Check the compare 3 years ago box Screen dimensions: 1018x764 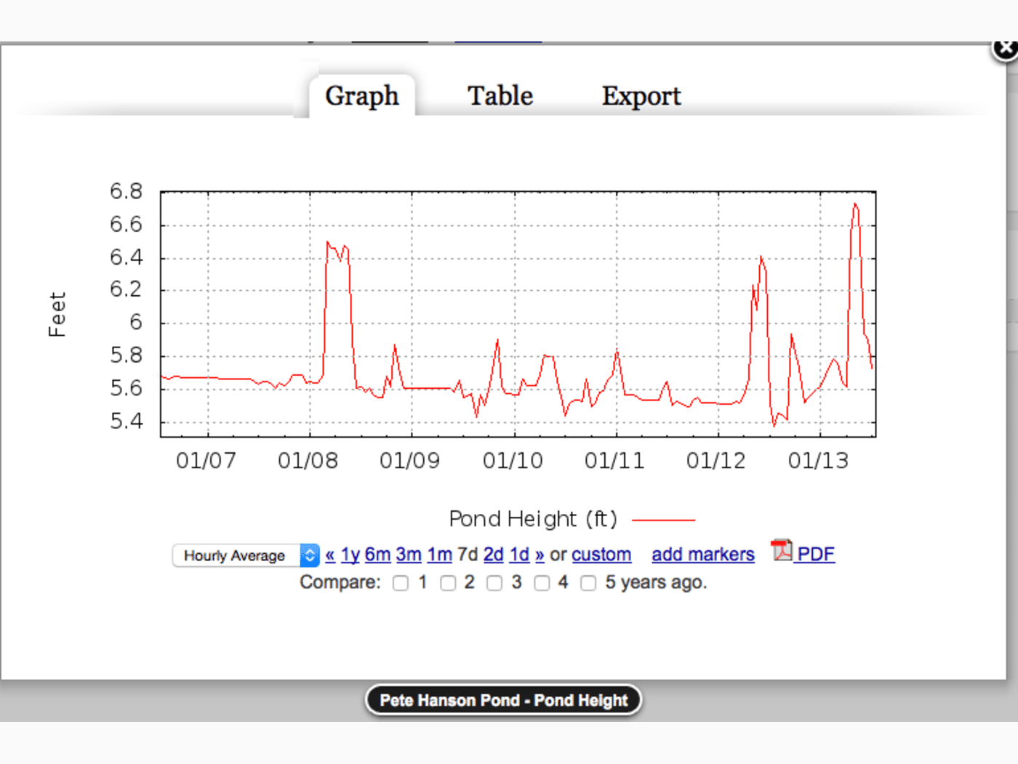click(494, 583)
